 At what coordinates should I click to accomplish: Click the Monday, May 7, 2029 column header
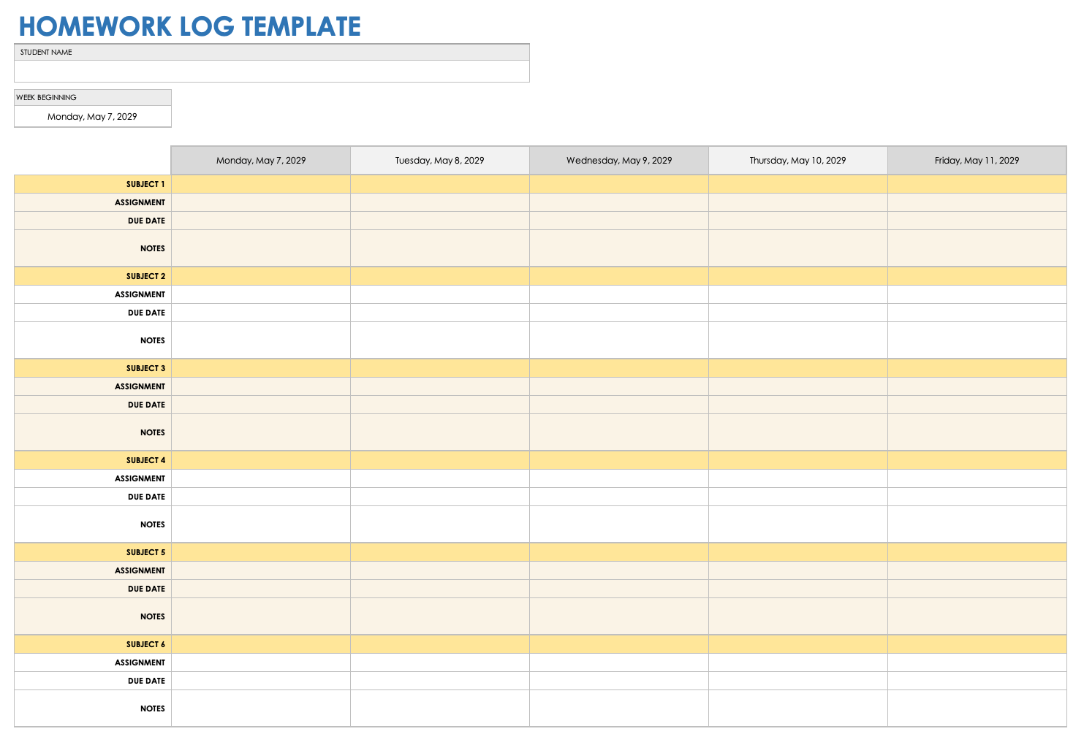click(261, 161)
